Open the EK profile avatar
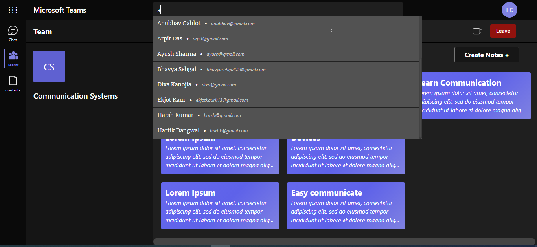 [x=509, y=10]
